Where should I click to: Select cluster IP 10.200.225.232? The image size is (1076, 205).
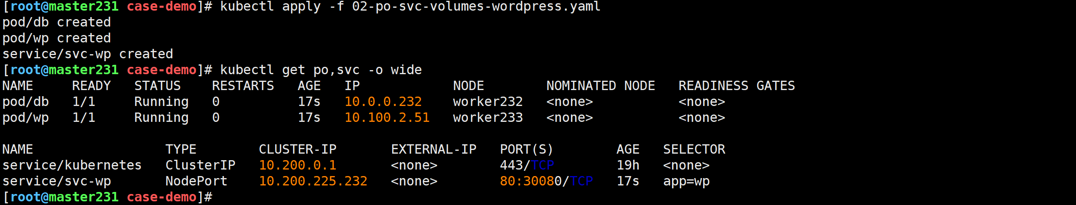313,181
